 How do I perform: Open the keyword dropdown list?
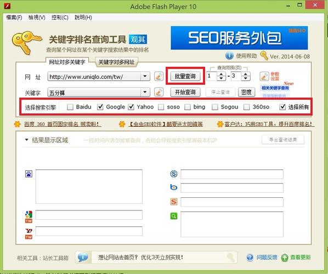pyautogui.click(x=145, y=92)
